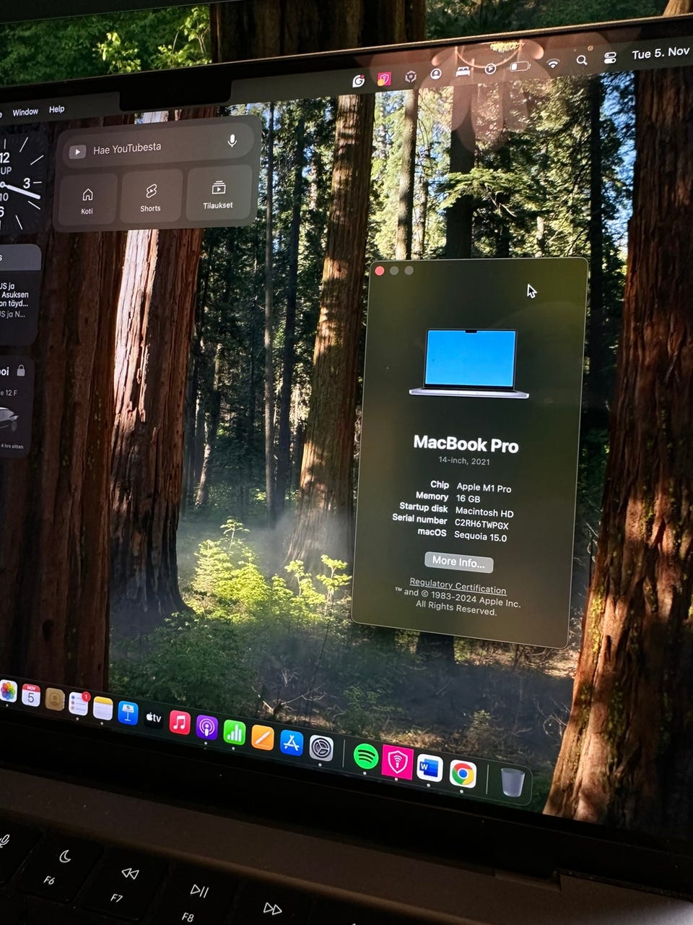Open the Photos app in the Dock
693x925 pixels.
[6, 692]
